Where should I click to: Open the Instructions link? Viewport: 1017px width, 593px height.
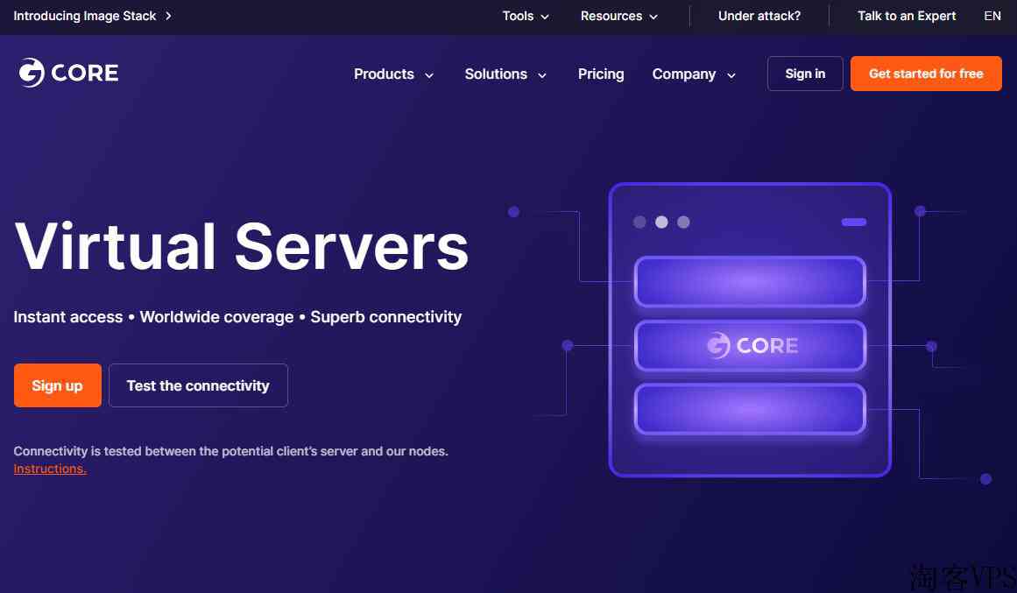50,469
